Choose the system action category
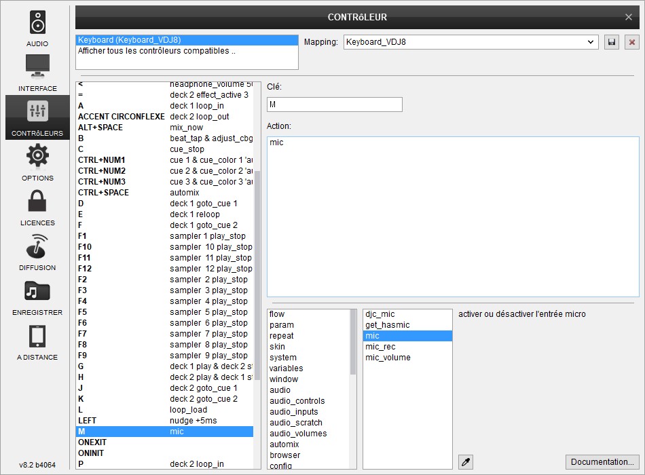645x475 pixels. coord(308,358)
